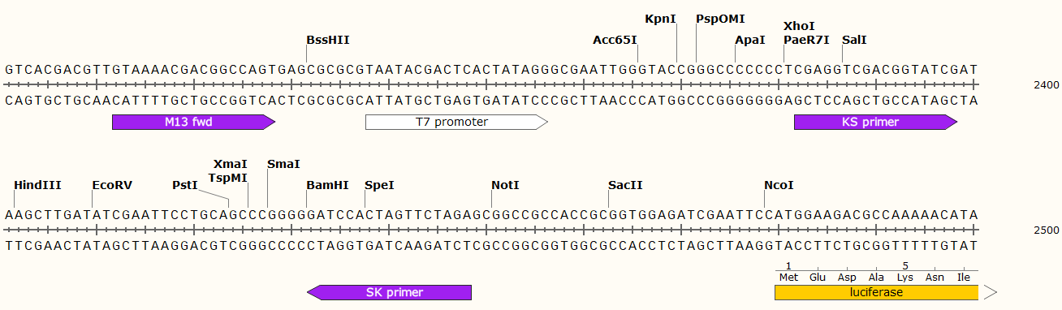Select the SK primer reverse arrow

click(389, 292)
